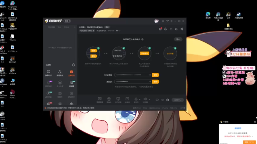Viewport: 257px width, 144px height.
Task: Add a screen capture source (直播屏幕)
Action: pyautogui.click(x=100, y=100)
